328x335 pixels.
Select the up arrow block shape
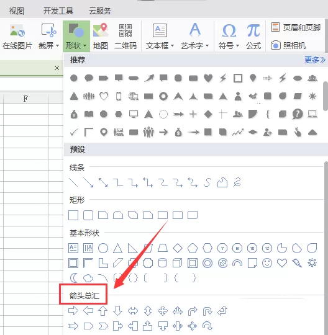(x=103, y=311)
